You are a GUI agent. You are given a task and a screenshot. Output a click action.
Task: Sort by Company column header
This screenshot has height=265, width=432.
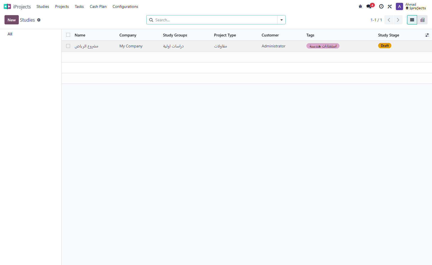click(128, 35)
